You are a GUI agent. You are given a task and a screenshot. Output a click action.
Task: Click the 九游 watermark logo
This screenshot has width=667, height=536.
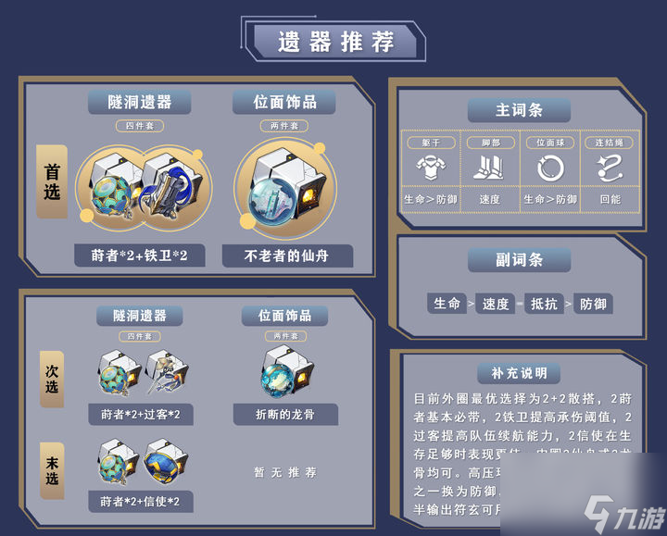(x=624, y=515)
